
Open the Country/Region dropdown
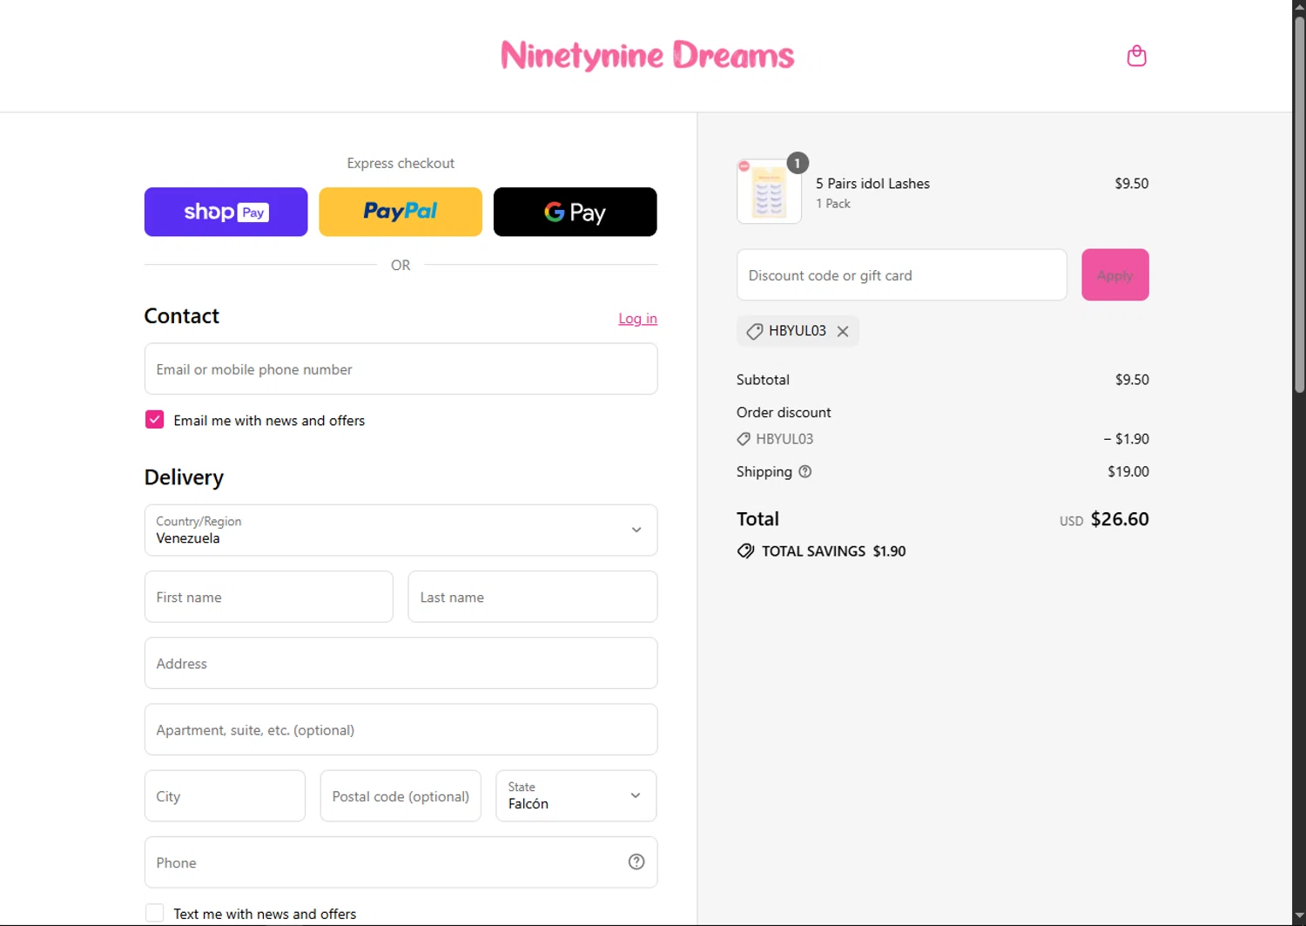point(401,530)
